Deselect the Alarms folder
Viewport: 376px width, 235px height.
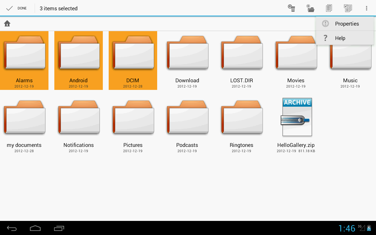24,61
